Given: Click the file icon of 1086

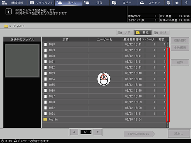Looking at the screenshot, I should tap(45, 91).
